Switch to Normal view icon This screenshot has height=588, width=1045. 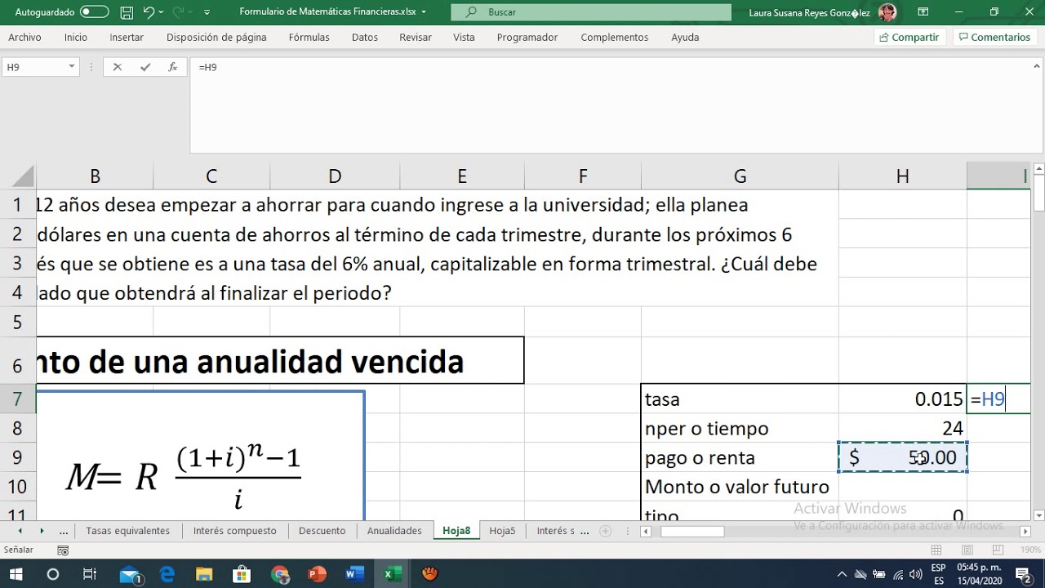point(937,550)
